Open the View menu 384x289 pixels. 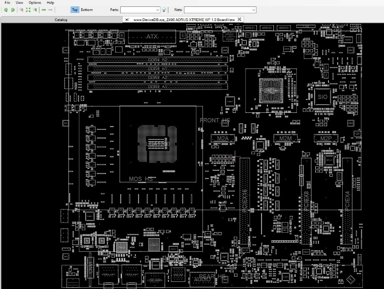[x=19, y=3]
